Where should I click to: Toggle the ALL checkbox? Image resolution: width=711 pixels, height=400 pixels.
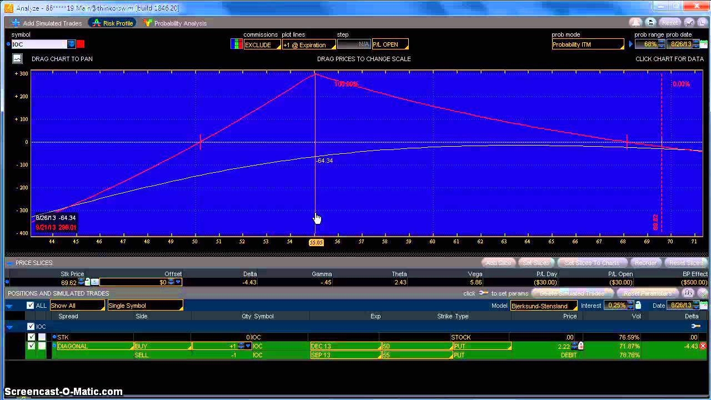coord(31,306)
